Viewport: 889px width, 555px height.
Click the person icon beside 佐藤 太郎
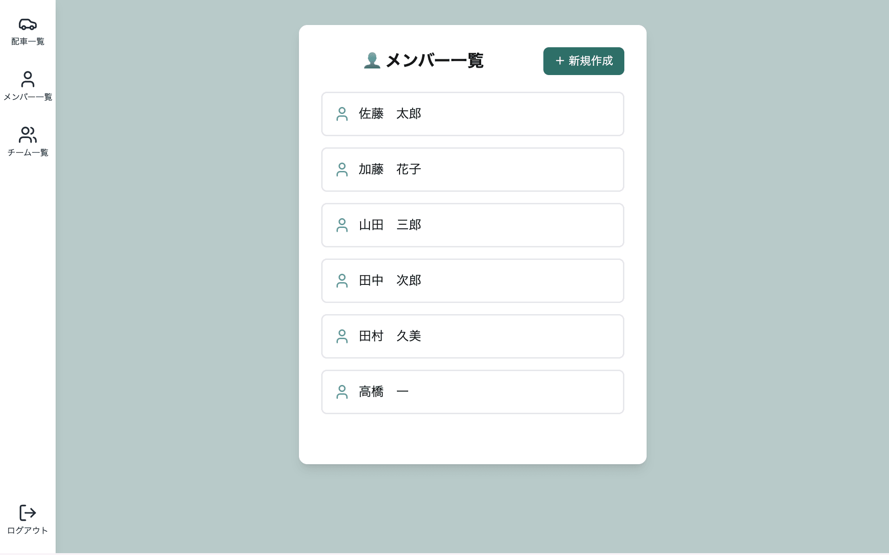342,114
